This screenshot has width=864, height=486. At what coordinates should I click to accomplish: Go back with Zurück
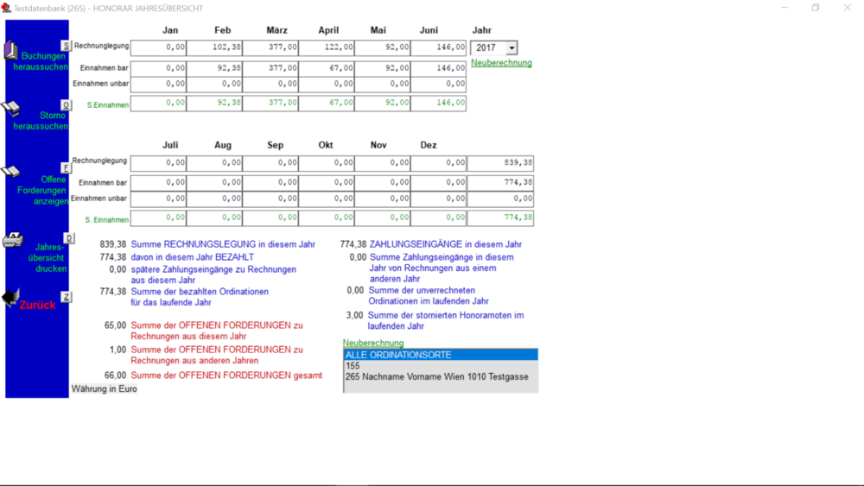pyautogui.click(x=37, y=305)
